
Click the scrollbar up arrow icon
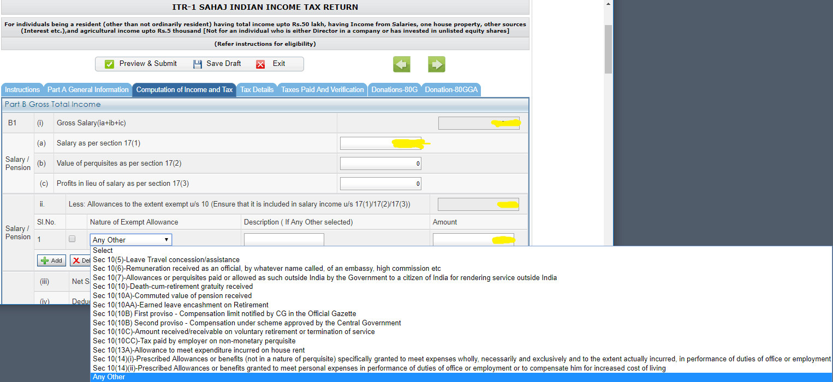608,3
